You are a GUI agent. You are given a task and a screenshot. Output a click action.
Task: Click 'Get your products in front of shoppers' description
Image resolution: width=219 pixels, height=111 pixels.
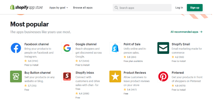[187, 79]
